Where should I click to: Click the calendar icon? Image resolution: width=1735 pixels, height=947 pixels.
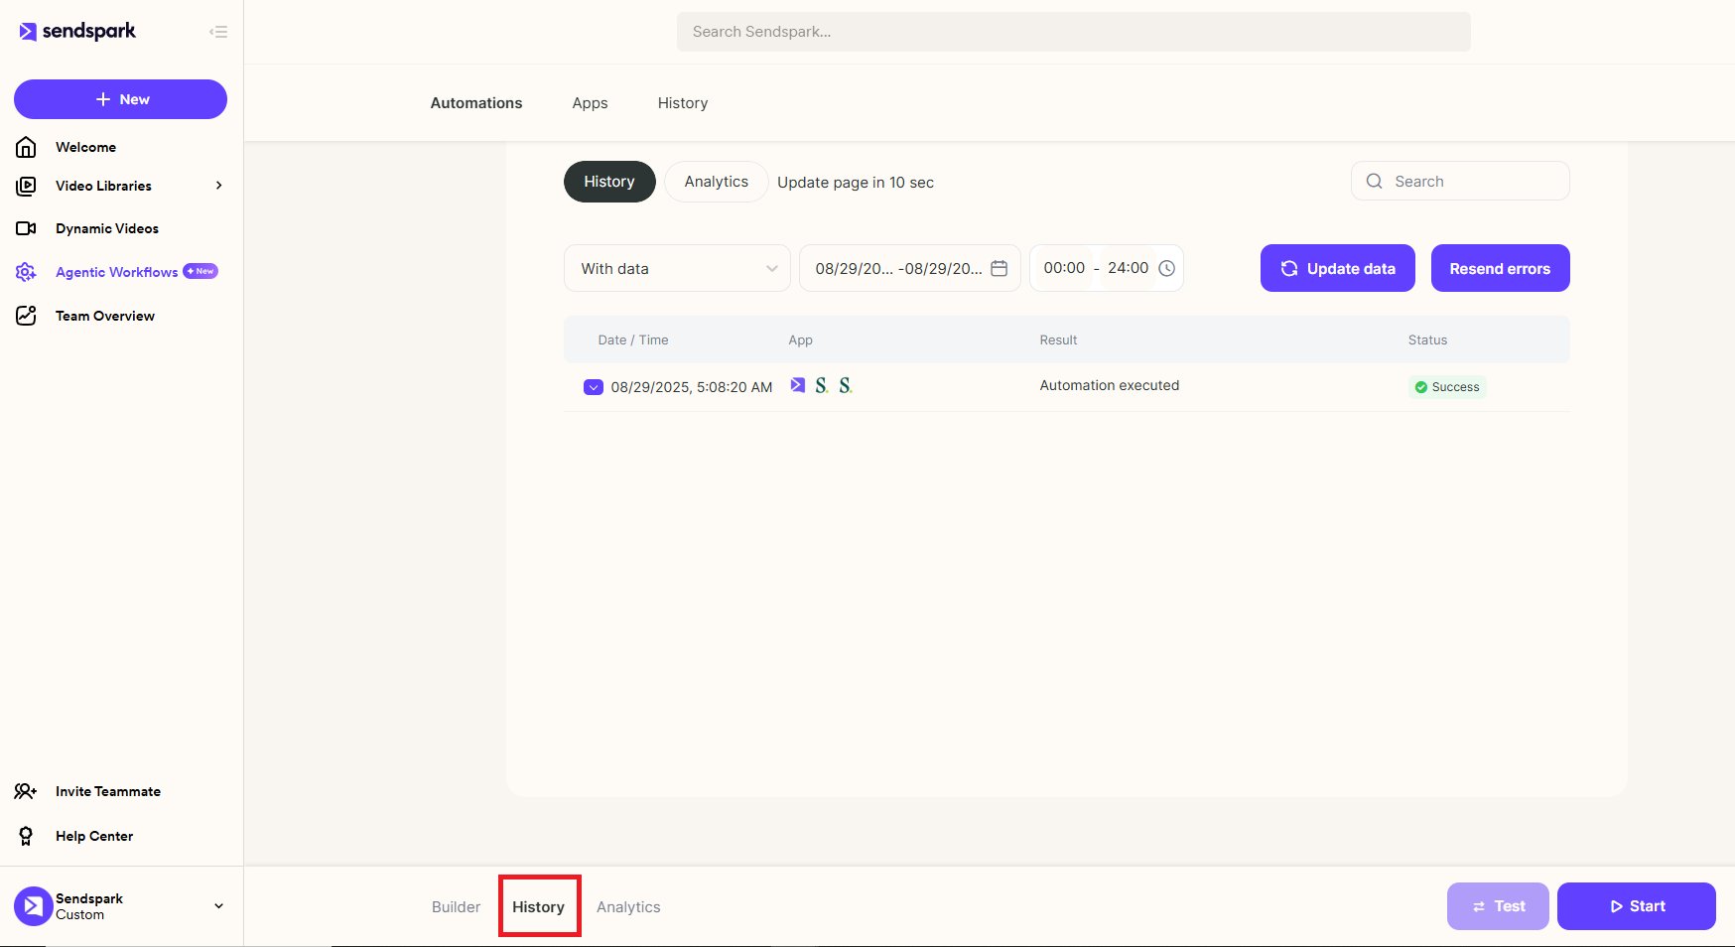click(x=1000, y=268)
